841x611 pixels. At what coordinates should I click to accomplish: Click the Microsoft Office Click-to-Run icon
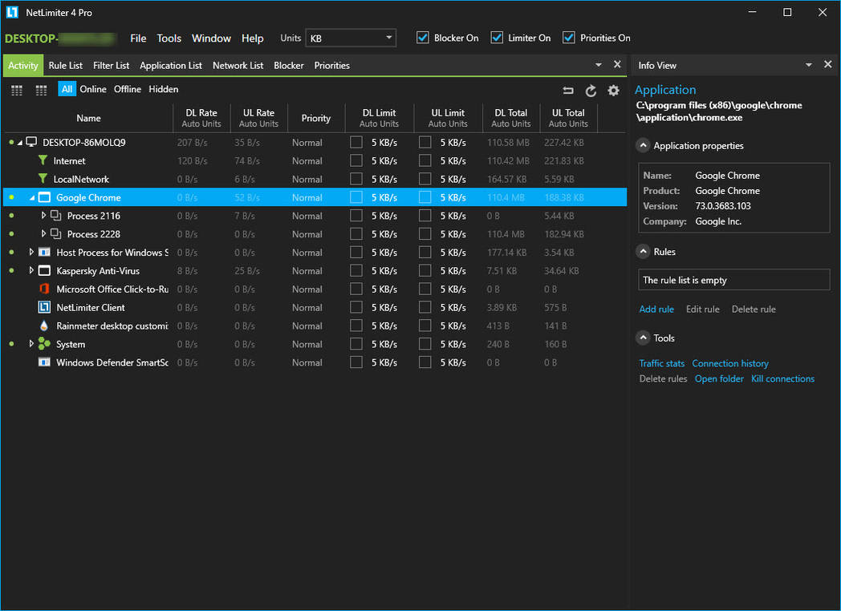pyautogui.click(x=44, y=289)
